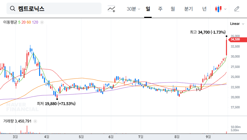247x140 pixels.
Task: Click the 17,500 price axis label
Action: click(x=235, y=107)
